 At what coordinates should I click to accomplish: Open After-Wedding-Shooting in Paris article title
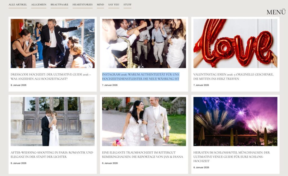click(52, 155)
